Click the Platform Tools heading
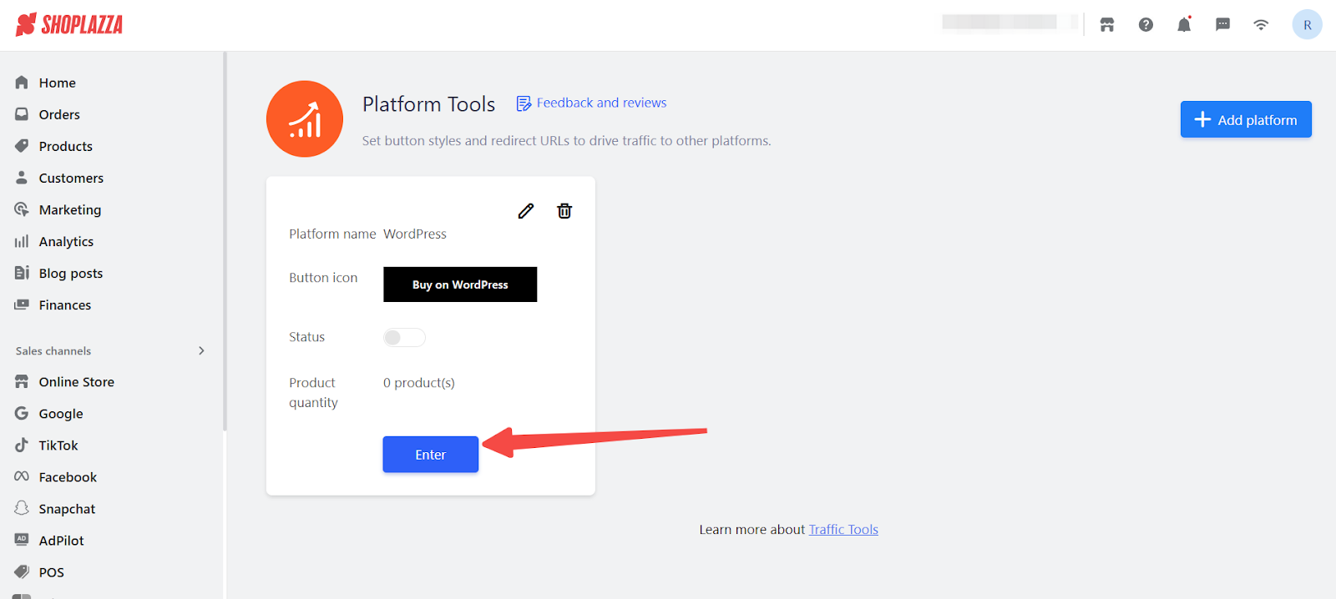 [428, 103]
